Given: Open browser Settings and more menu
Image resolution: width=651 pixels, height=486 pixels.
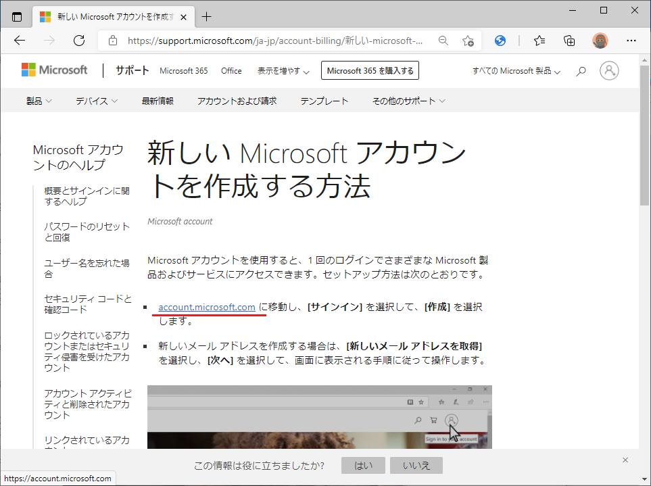Looking at the screenshot, I should coord(631,41).
